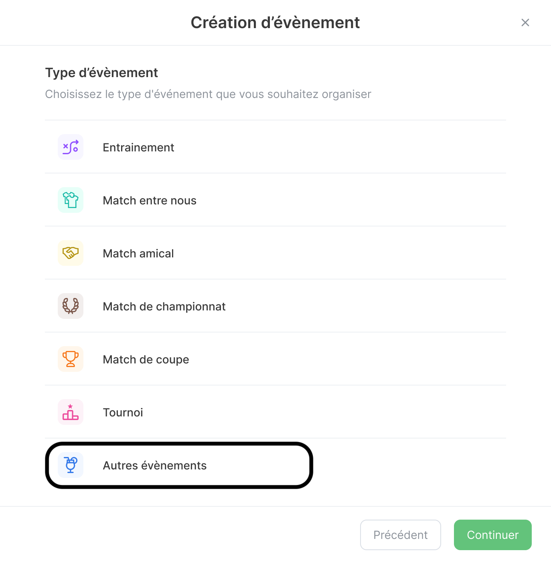Select the Entrainement event type label
551x563 pixels.
tap(138, 147)
